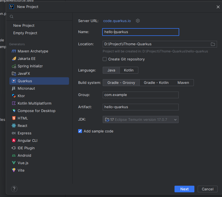Browse for location with folder icon
The width and height of the screenshot is (222, 197).
(x=213, y=44)
